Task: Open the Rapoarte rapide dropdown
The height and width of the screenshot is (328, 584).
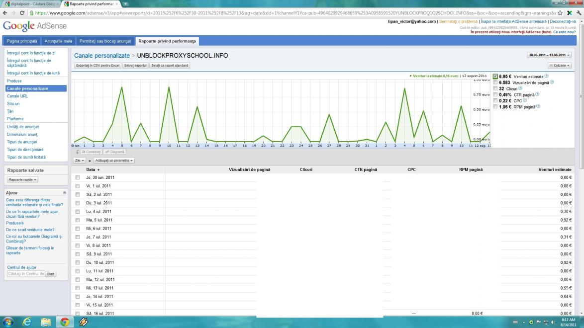Action: 23,180
